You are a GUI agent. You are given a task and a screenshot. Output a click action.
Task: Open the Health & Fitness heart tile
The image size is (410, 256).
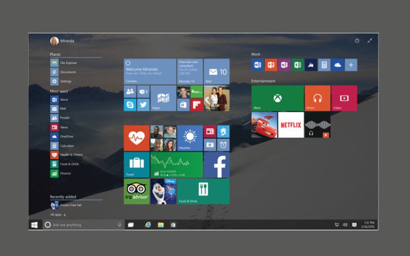[137, 138]
